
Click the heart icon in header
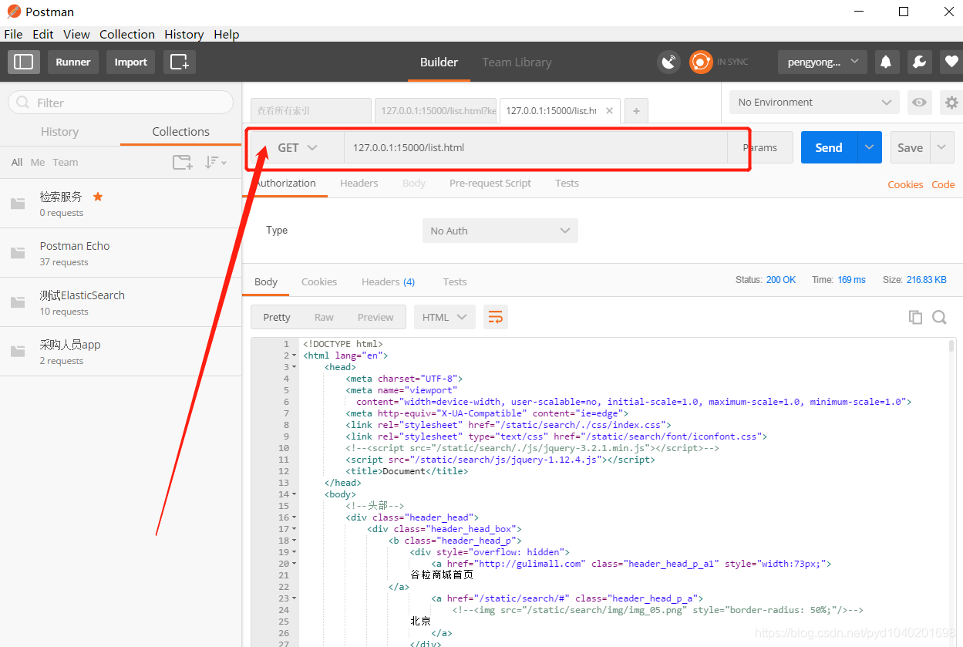pos(951,62)
